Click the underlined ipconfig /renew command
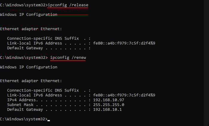 click(x=68, y=58)
